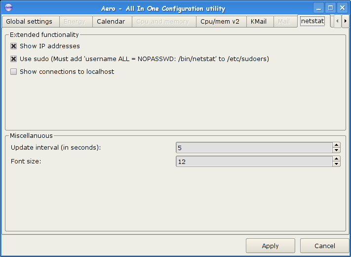351x257 pixels.
Task: Click the Extended functionality group title
Action: pos(44,34)
